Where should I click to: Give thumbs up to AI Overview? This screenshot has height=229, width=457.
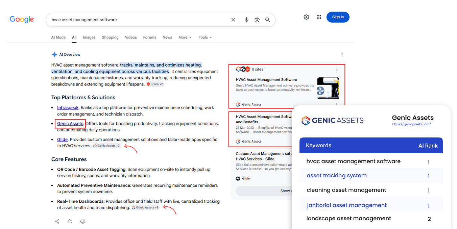pyautogui.click(x=70, y=221)
